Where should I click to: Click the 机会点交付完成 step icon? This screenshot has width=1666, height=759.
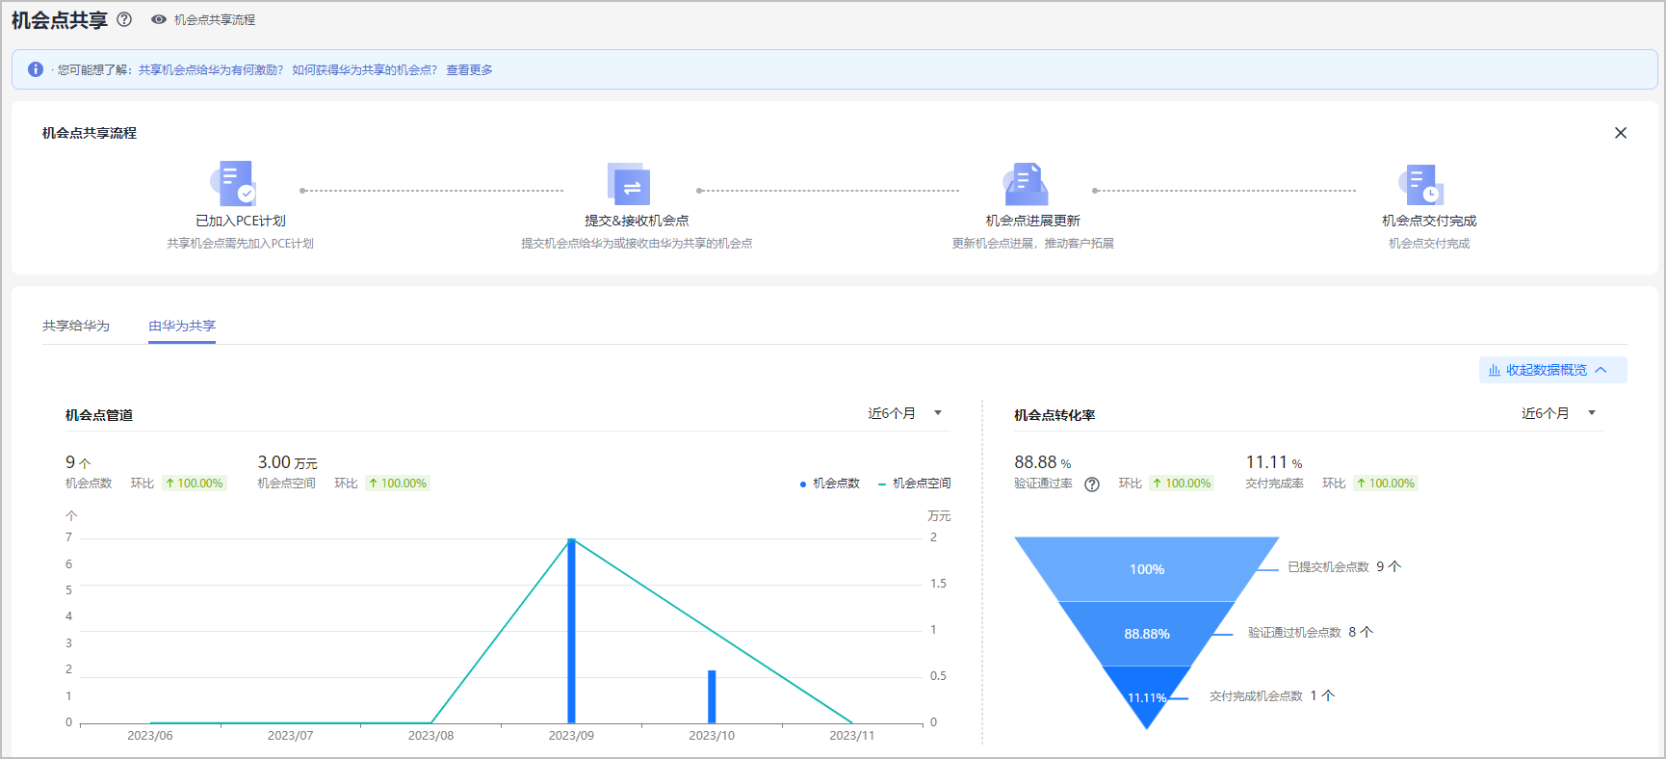click(1422, 184)
